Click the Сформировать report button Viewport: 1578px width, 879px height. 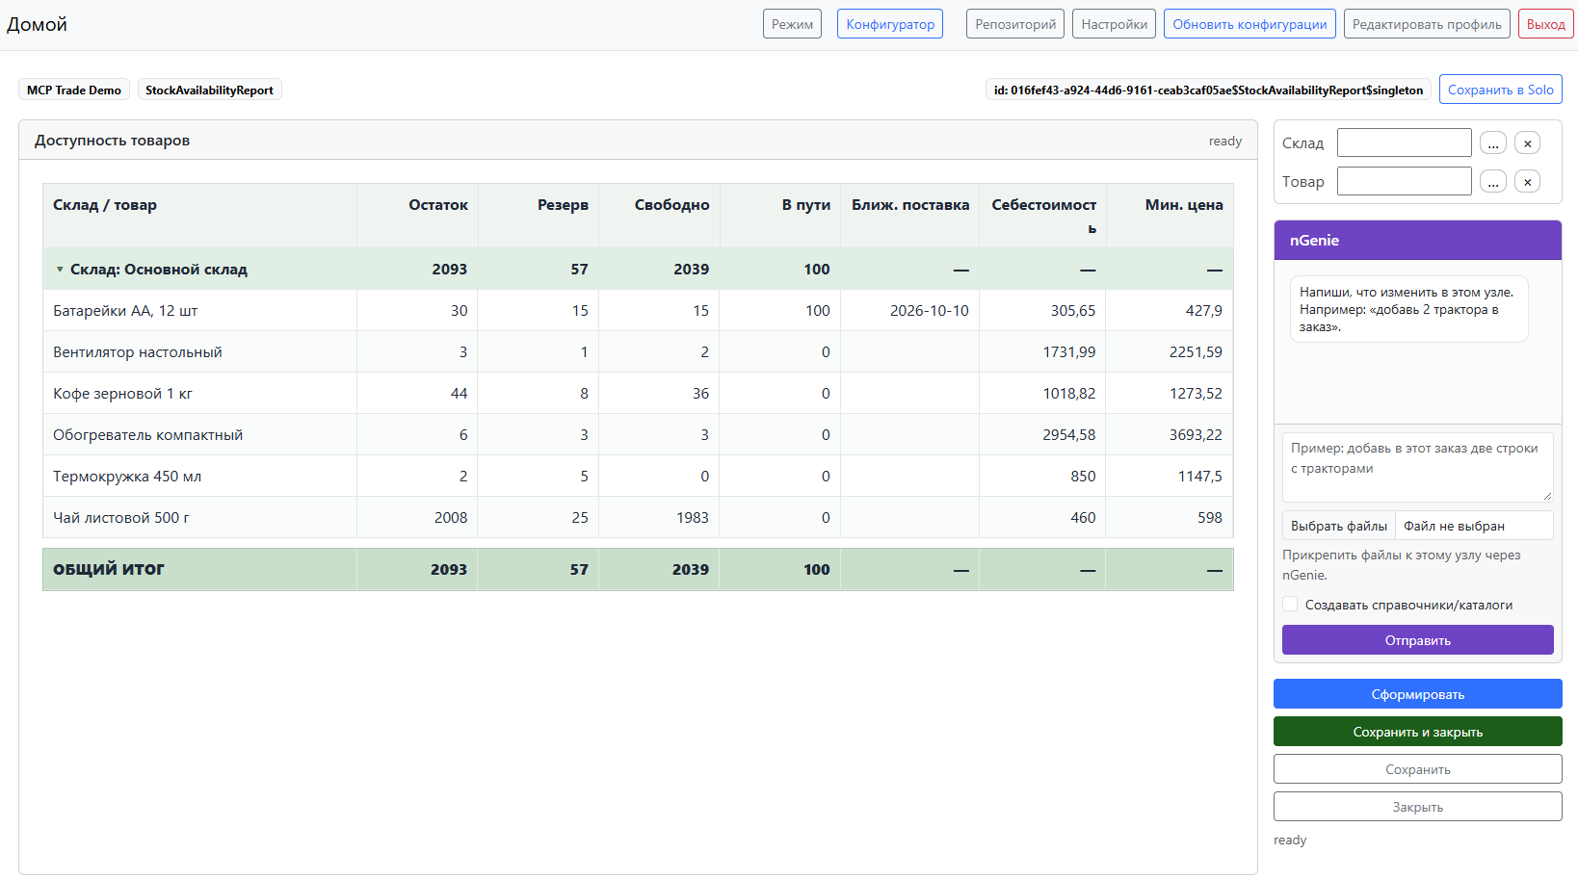[x=1417, y=694]
